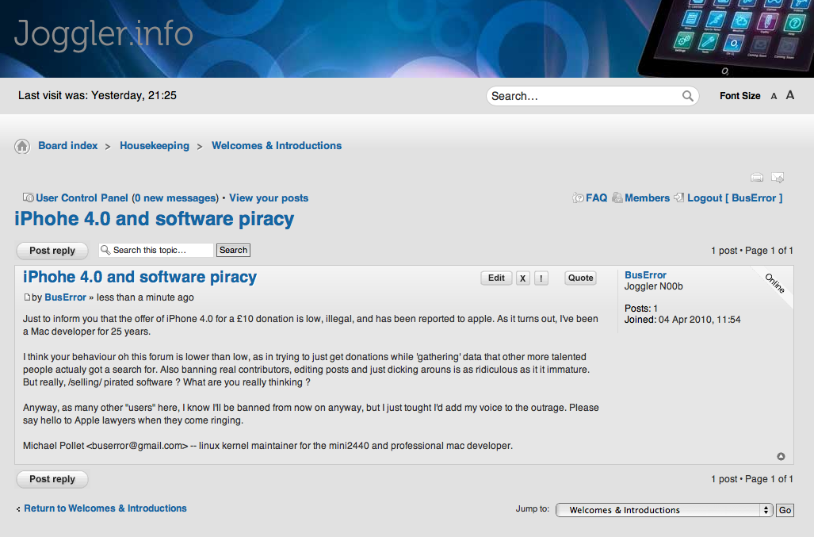The image size is (814, 537).
Task: Click the home icon beside Board index
Action: click(22, 147)
